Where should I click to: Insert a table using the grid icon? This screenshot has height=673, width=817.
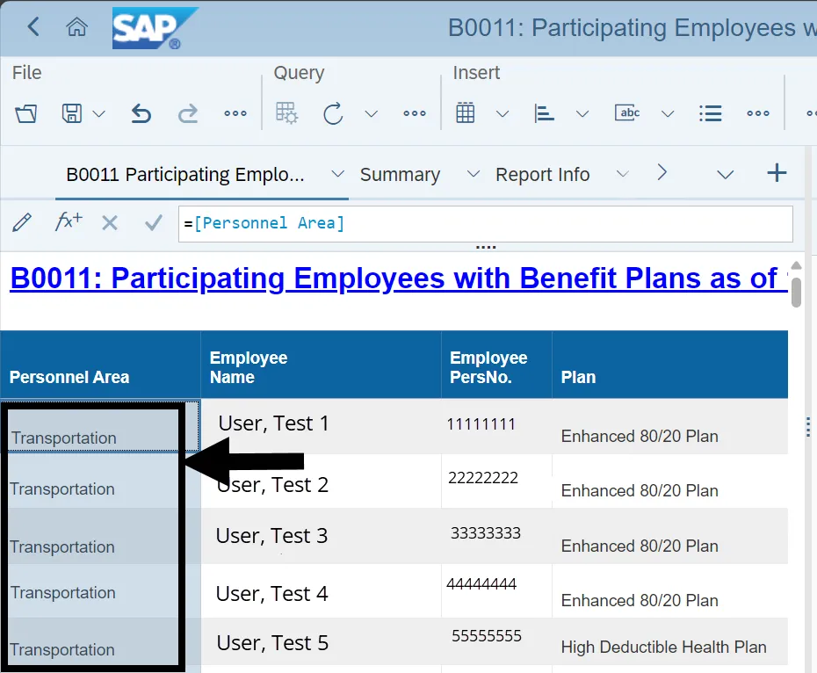466,113
